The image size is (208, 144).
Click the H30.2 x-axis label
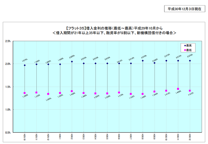(x=72, y=137)
